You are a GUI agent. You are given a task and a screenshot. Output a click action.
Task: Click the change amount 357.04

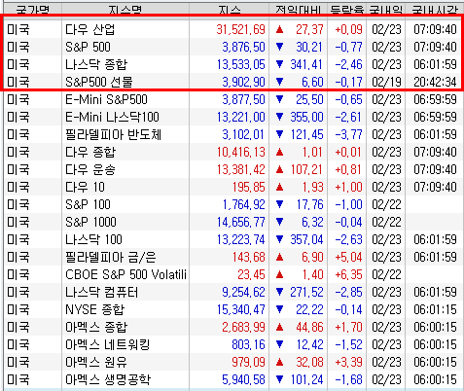coord(306,239)
